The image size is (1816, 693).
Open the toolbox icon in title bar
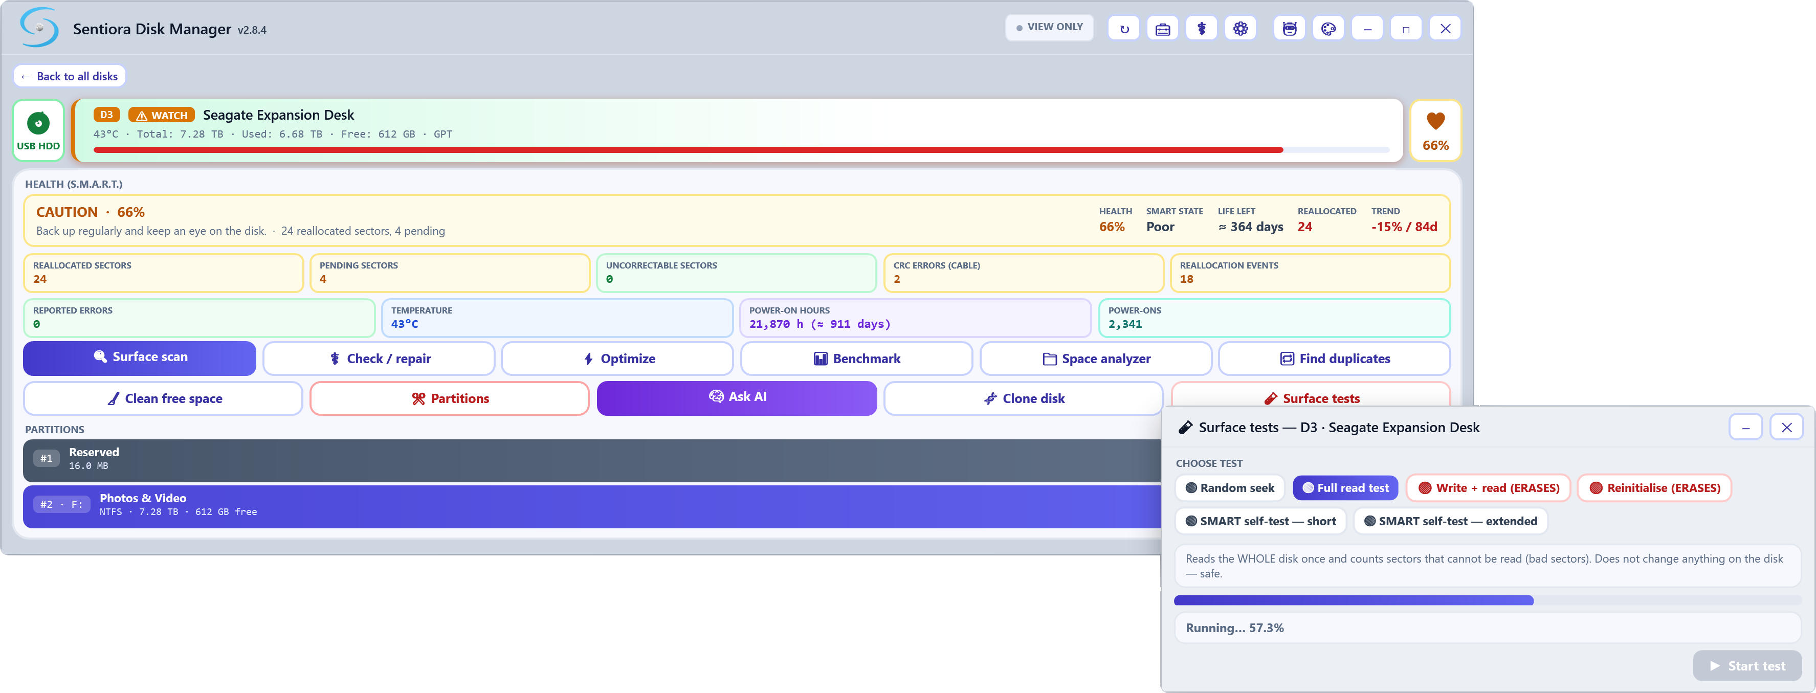[x=1162, y=29]
